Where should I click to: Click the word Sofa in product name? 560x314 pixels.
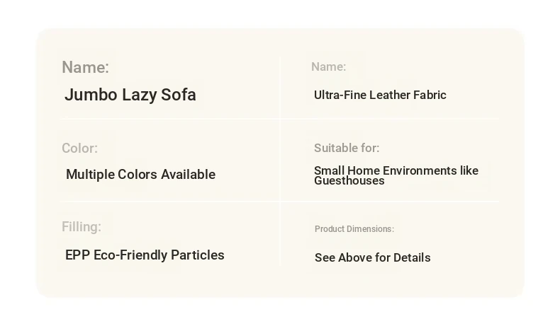pyautogui.click(x=178, y=95)
